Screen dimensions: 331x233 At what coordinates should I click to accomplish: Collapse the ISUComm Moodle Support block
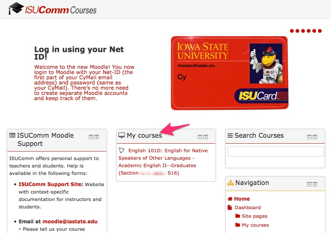pos(91,137)
